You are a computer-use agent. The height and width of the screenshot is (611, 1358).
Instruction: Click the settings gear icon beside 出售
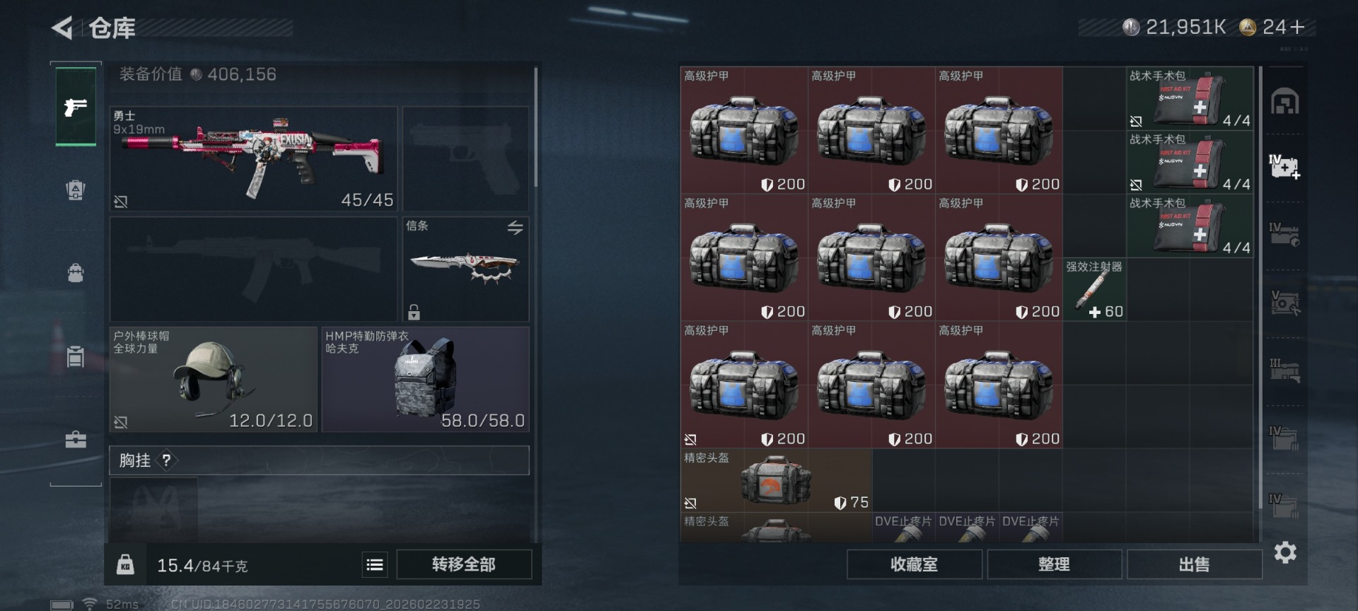[x=1285, y=552]
